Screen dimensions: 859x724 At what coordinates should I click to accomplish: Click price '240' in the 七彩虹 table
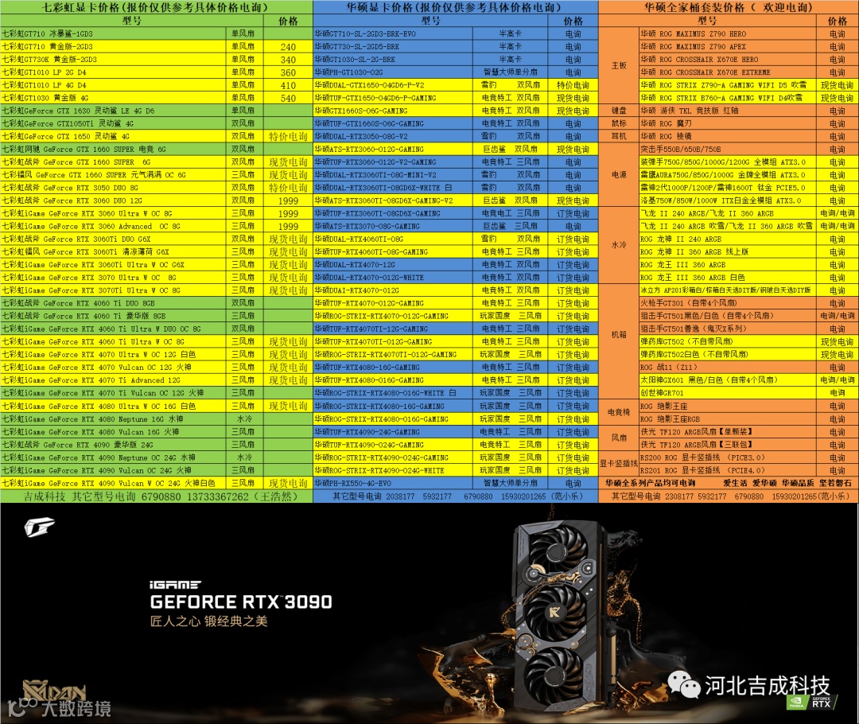click(x=288, y=47)
